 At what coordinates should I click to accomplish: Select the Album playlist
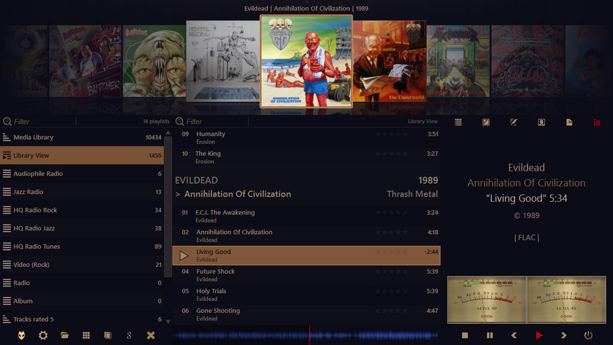[x=82, y=301]
